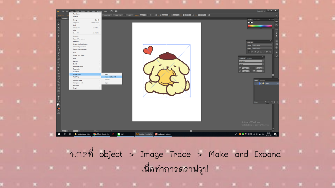
Task: Open the Windows Start button
Action: pyautogui.click(x=59, y=134)
